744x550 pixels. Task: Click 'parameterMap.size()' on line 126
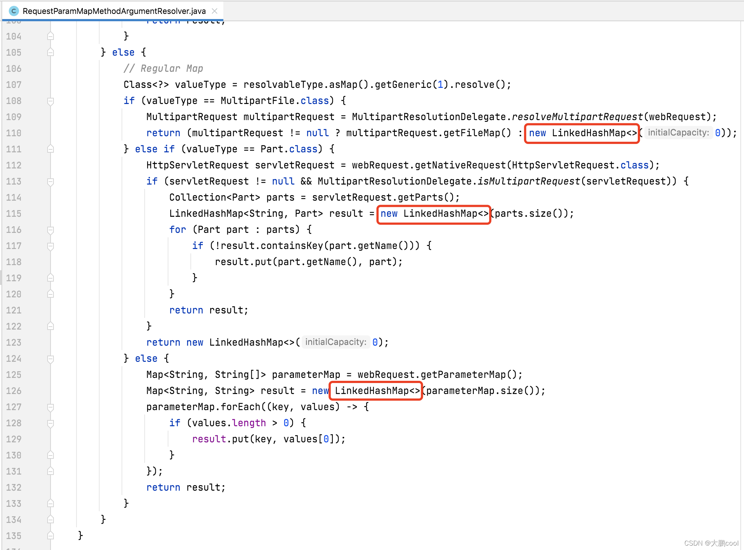480,391
